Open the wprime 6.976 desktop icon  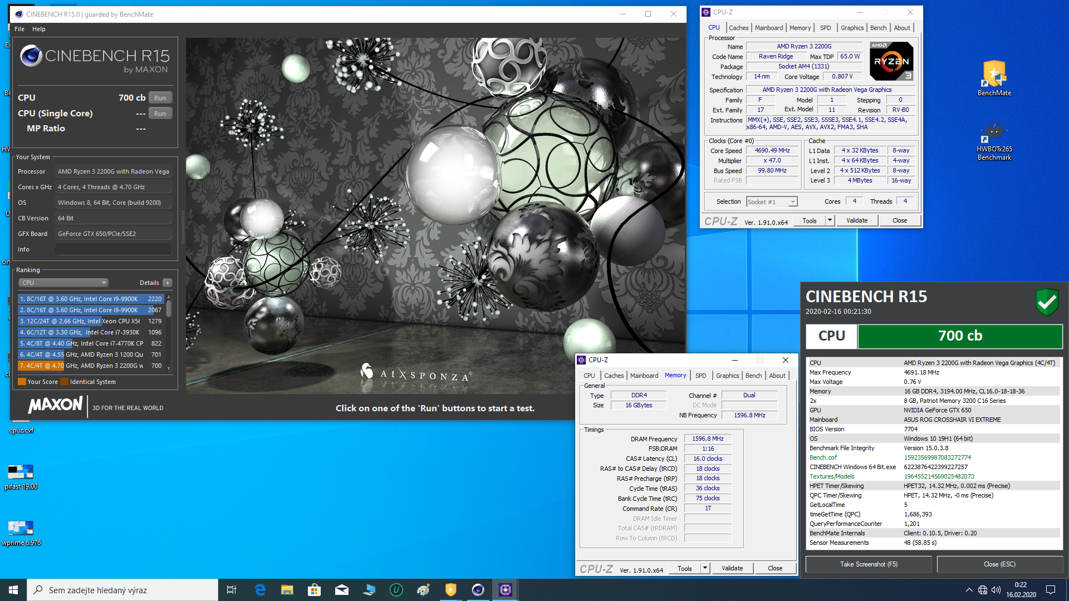click(x=21, y=533)
